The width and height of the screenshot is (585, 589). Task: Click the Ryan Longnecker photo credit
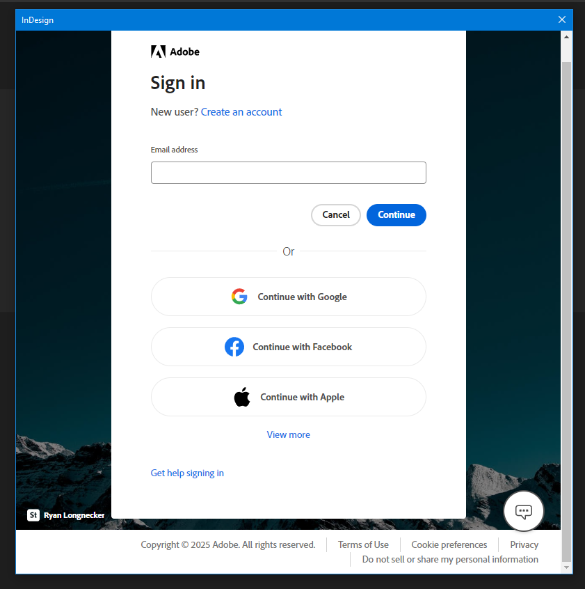74,515
